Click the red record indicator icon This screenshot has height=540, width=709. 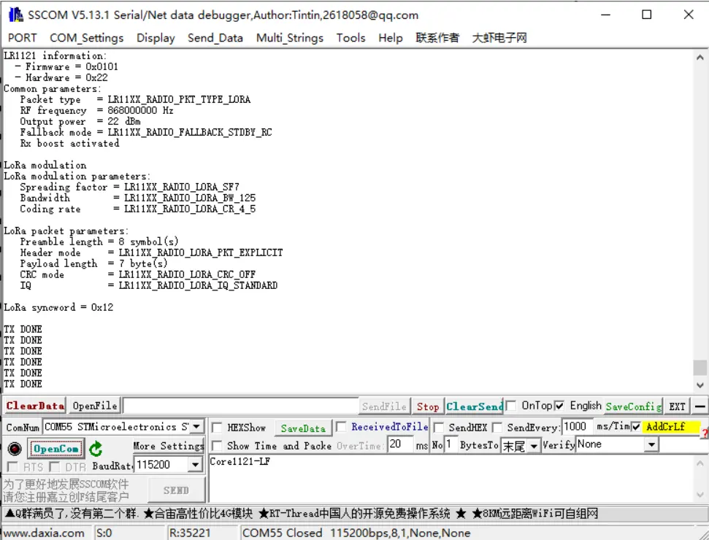[14, 449]
